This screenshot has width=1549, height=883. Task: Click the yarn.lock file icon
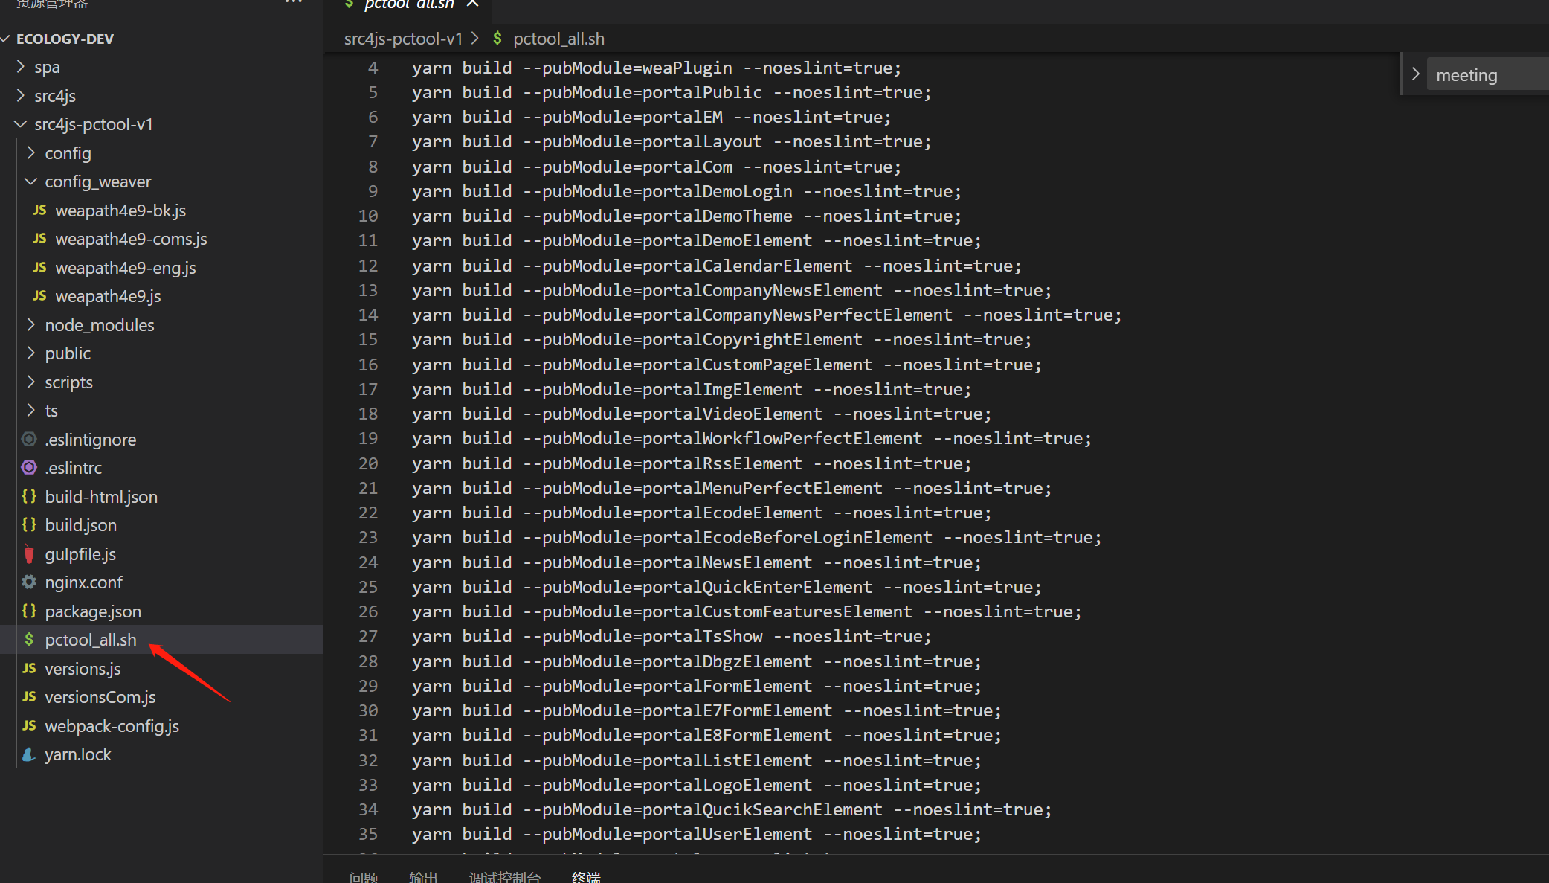click(x=29, y=754)
